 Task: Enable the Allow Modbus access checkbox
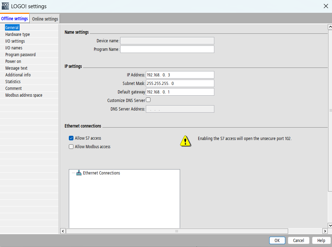(x=71, y=146)
